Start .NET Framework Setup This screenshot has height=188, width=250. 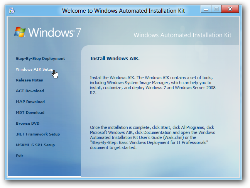click(x=38, y=134)
